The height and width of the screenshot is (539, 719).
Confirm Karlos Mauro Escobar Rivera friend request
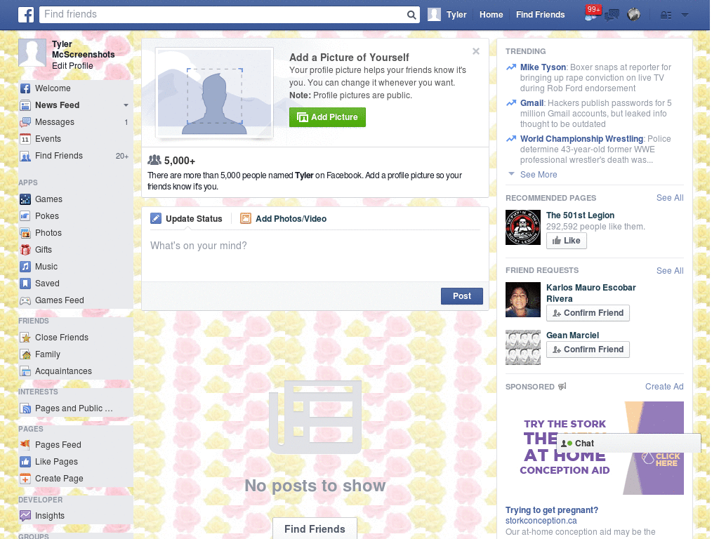(588, 313)
